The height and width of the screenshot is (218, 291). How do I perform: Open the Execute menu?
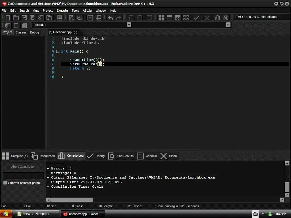tap(62, 11)
